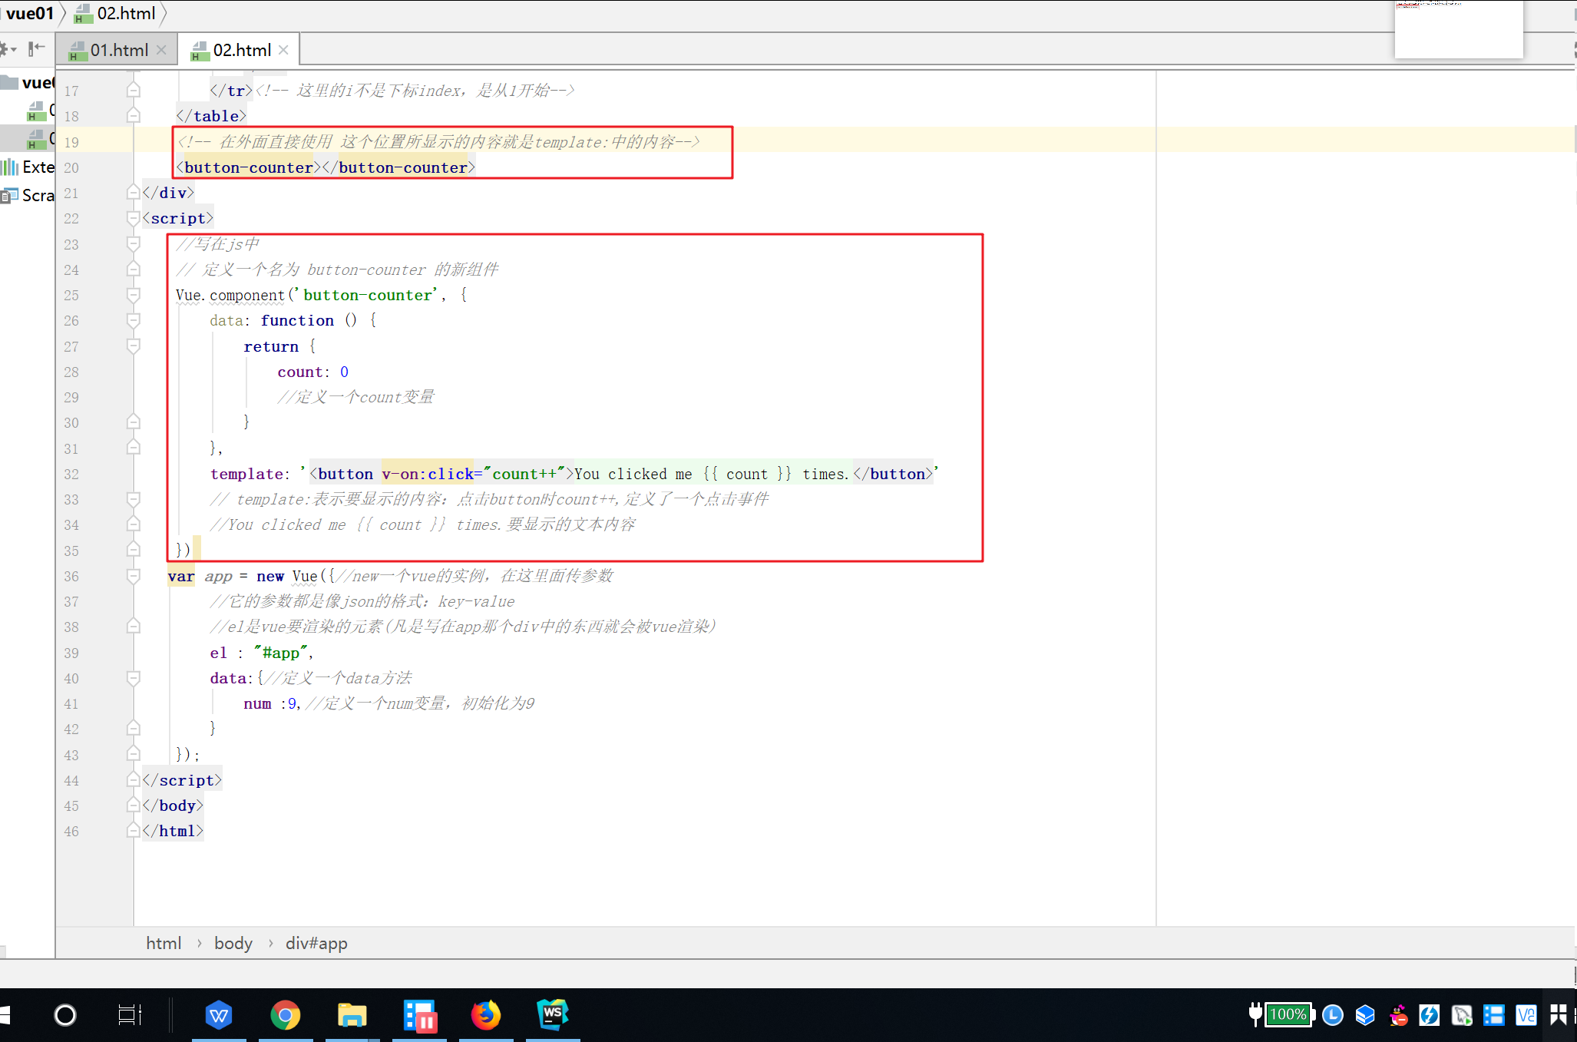1577x1042 pixels.
Task: Click the '</table>' tag on line 18
Action: click(x=211, y=116)
